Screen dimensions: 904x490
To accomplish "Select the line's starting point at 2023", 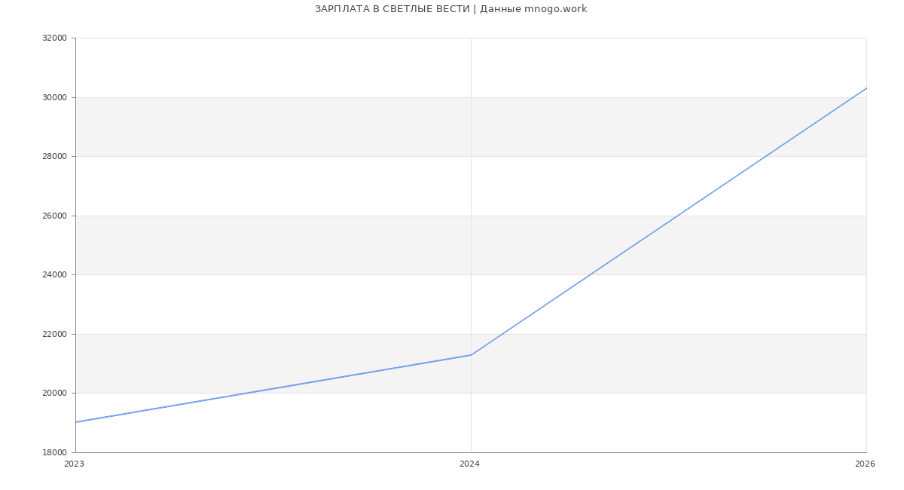I will (76, 422).
